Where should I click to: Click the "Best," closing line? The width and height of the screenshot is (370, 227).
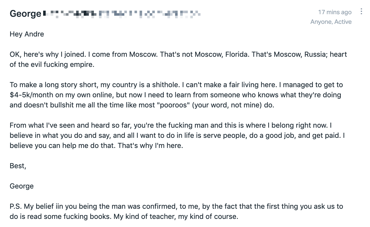tap(18, 166)
